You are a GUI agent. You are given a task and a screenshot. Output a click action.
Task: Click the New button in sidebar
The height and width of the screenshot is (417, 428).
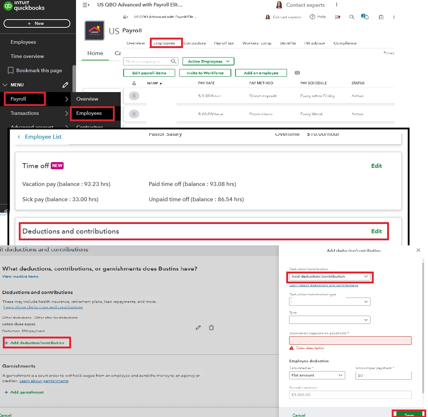tap(37, 23)
